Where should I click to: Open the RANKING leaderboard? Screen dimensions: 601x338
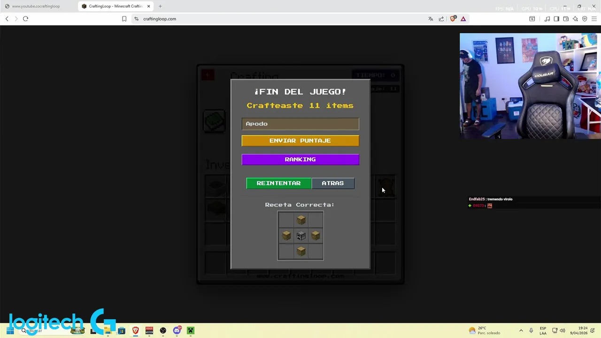300,160
